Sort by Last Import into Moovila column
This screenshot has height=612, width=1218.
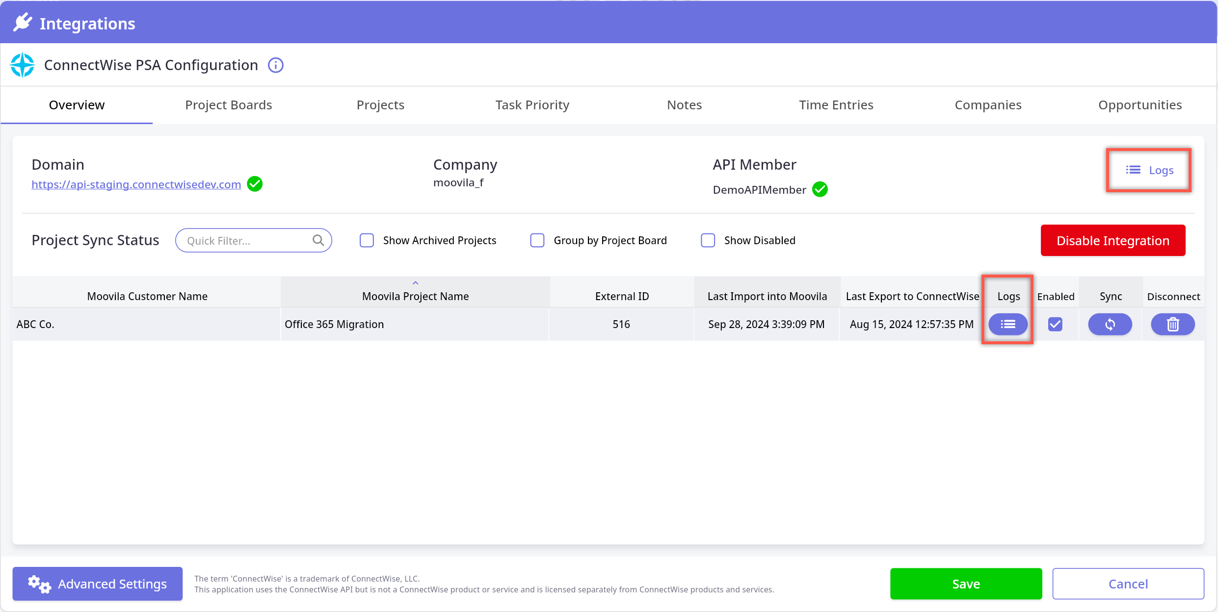point(767,296)
